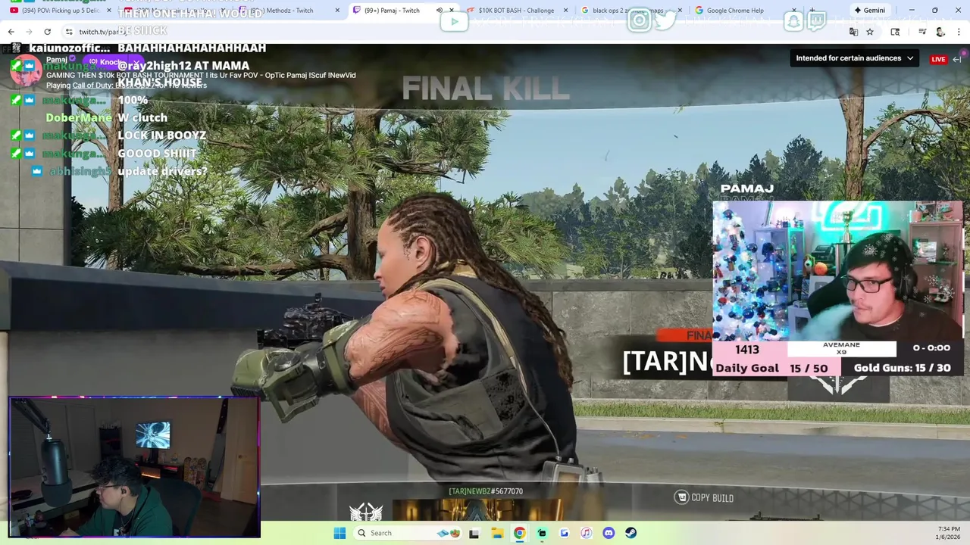Click the Twitch logo icon overlay

817,20
